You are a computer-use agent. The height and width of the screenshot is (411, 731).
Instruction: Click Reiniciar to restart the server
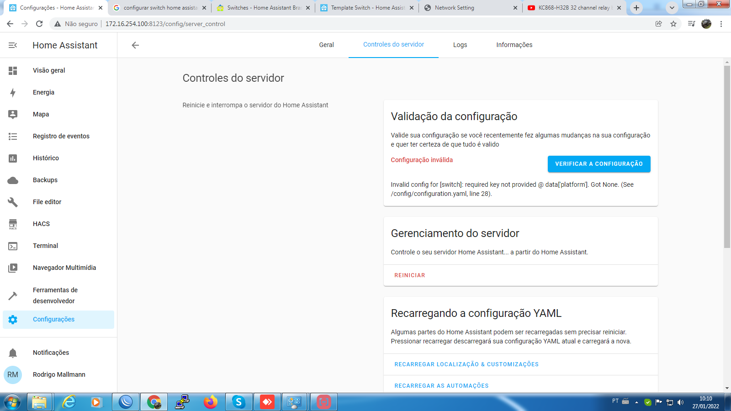tap(410, 275)
